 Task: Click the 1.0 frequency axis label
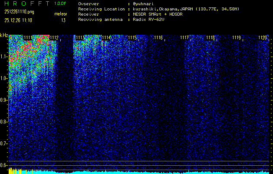(4, 79)
